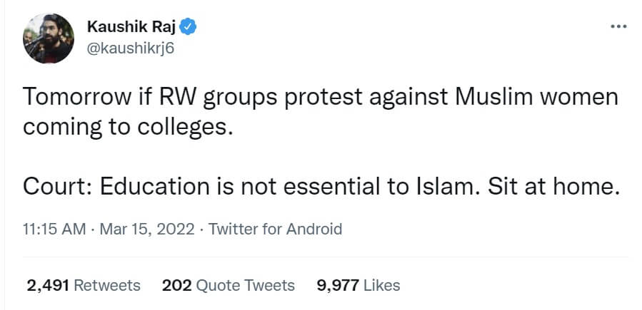Open the Twitter for Android source link
This screenshot has width=642, height=310.
click(274, 229)
